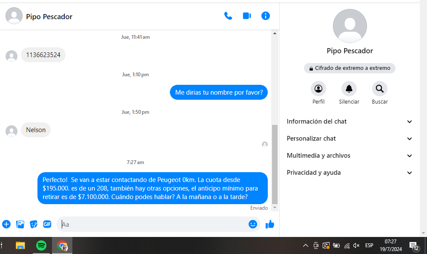Open the GIF picker
This screenshot has height=254, width=427.
coord(47,224)
